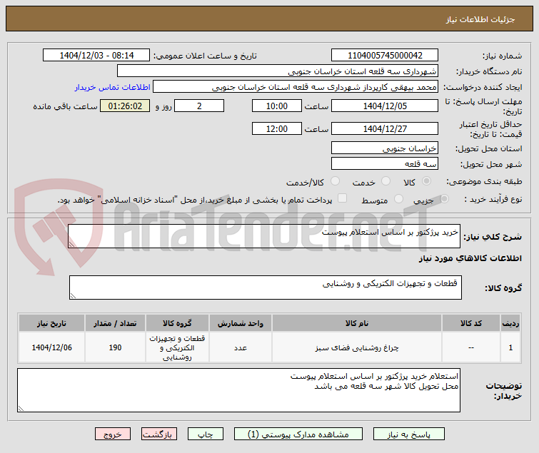539x453 pixels.
Task: Click the resize grip of شرح کلی نیاز box
Action: tap(71, 245)
